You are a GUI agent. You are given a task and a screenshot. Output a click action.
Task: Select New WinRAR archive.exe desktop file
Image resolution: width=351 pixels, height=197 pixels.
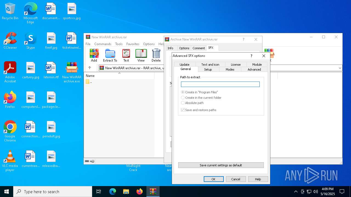coord(72,72)
